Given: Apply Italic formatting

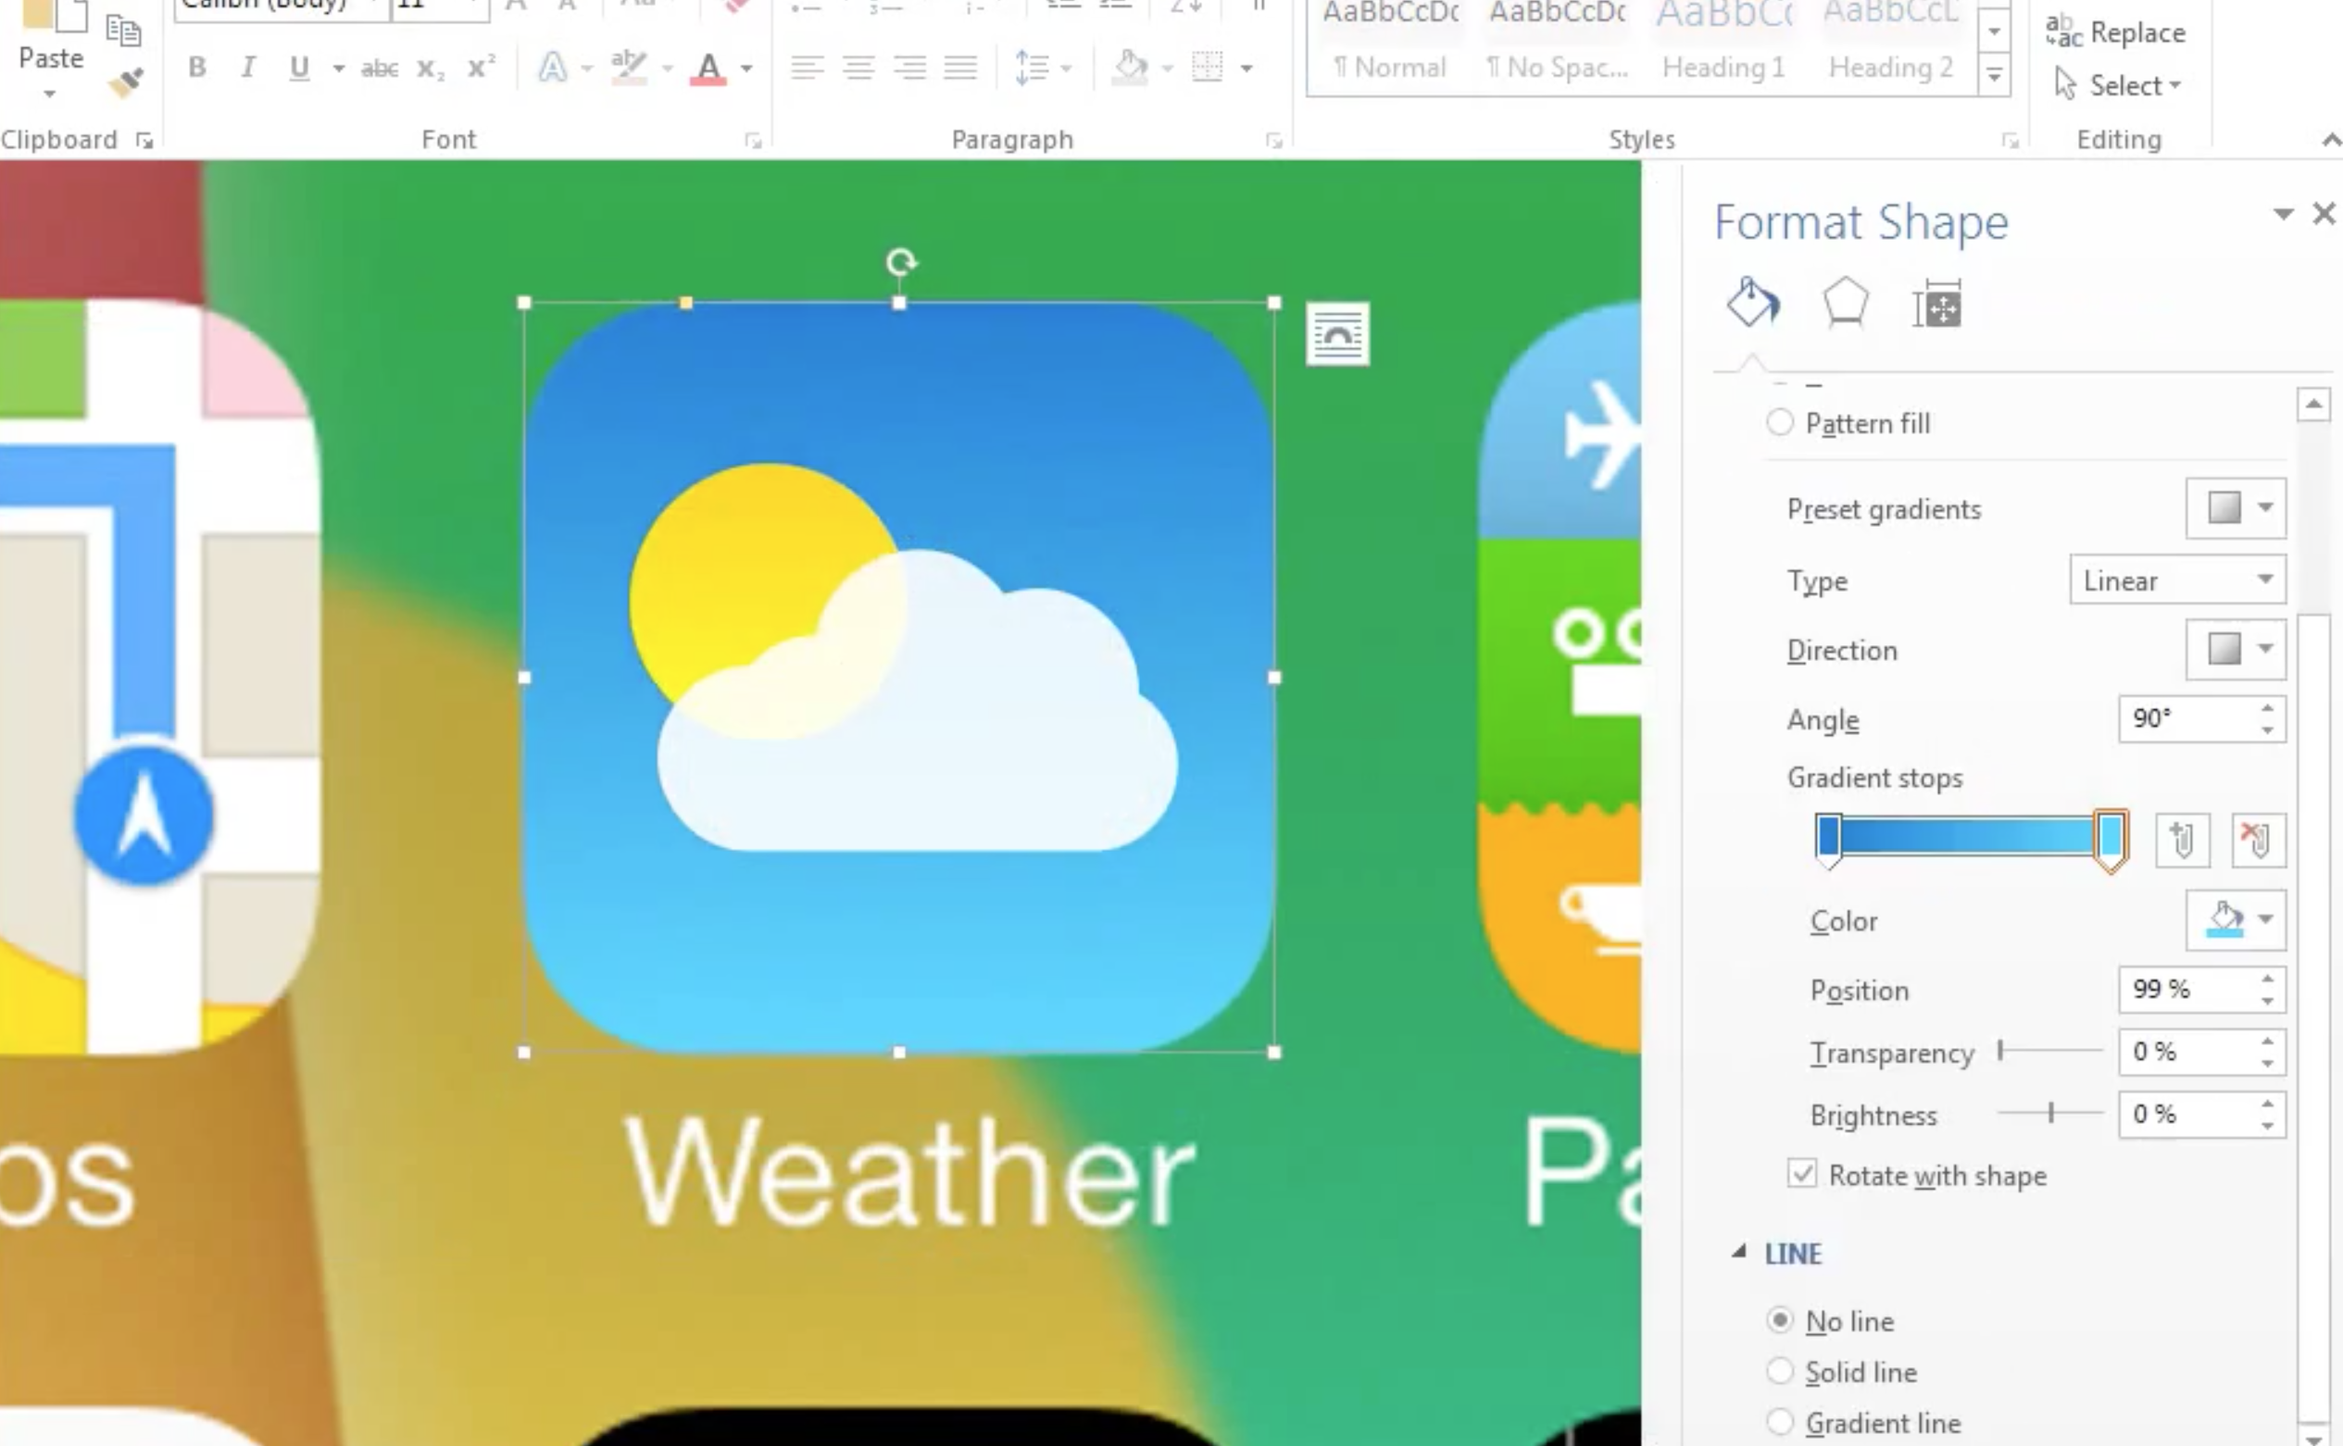Looking at the screenshot, I should pyautogui.click(x=248, y=68).
